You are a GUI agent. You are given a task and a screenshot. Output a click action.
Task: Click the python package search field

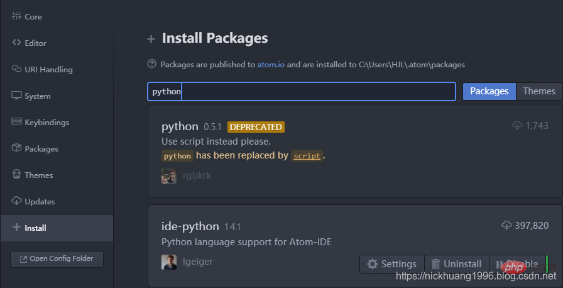point(302,92)
